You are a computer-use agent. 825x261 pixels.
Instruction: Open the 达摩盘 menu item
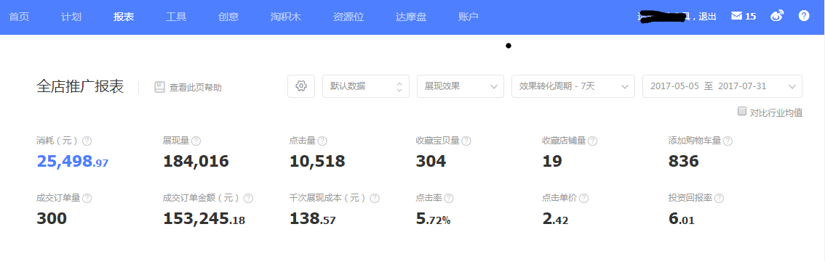(x=411, y=17)
